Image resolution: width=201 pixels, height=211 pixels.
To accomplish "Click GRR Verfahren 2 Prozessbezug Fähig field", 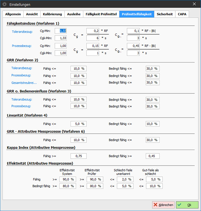I will [78, 76].
